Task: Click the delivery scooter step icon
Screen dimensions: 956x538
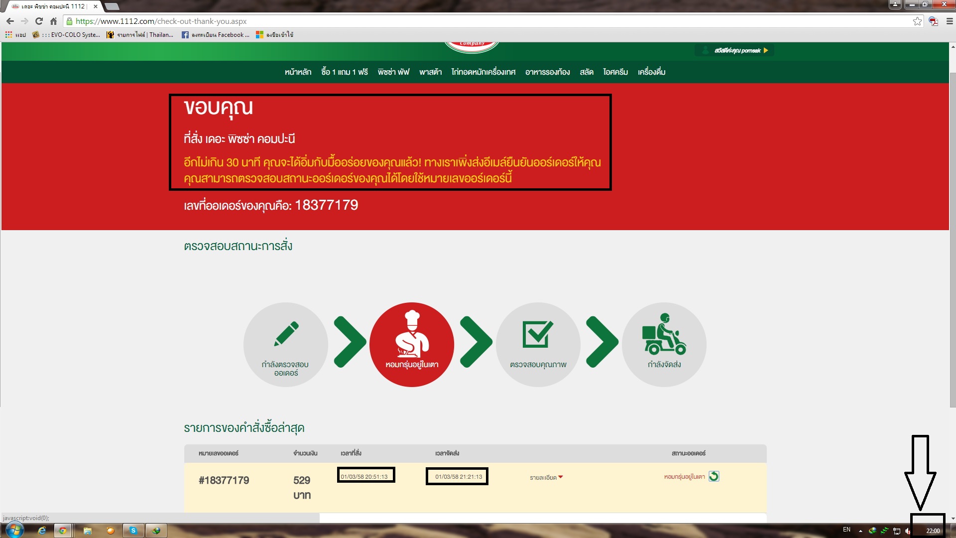Action: tap(664, 344)
